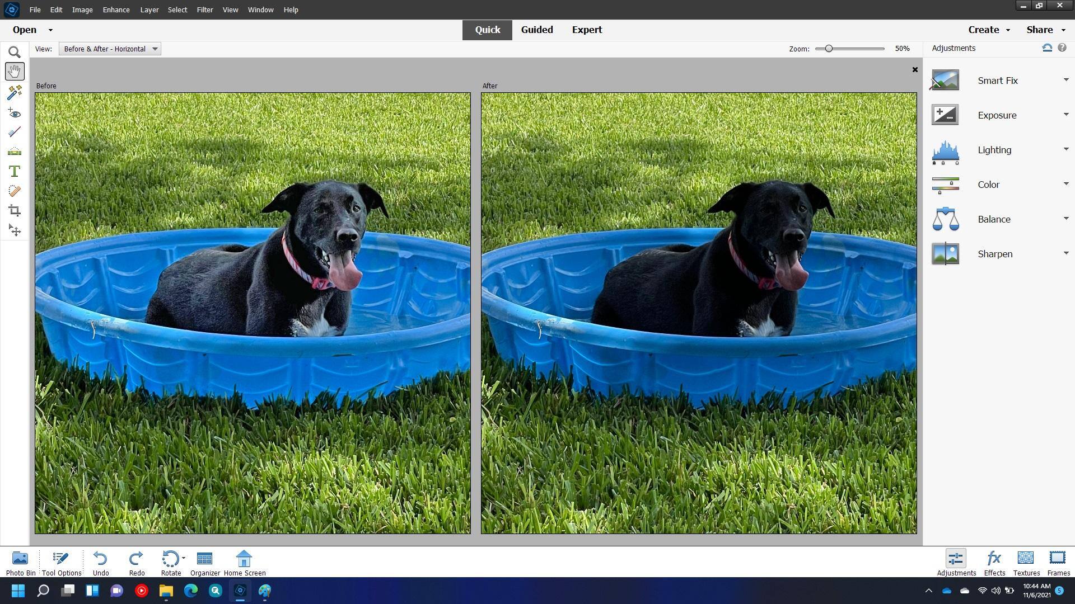This screenshot has width=1075, height=604.
Task: Open the Enhance menu
Action: [x=116, y=10]
